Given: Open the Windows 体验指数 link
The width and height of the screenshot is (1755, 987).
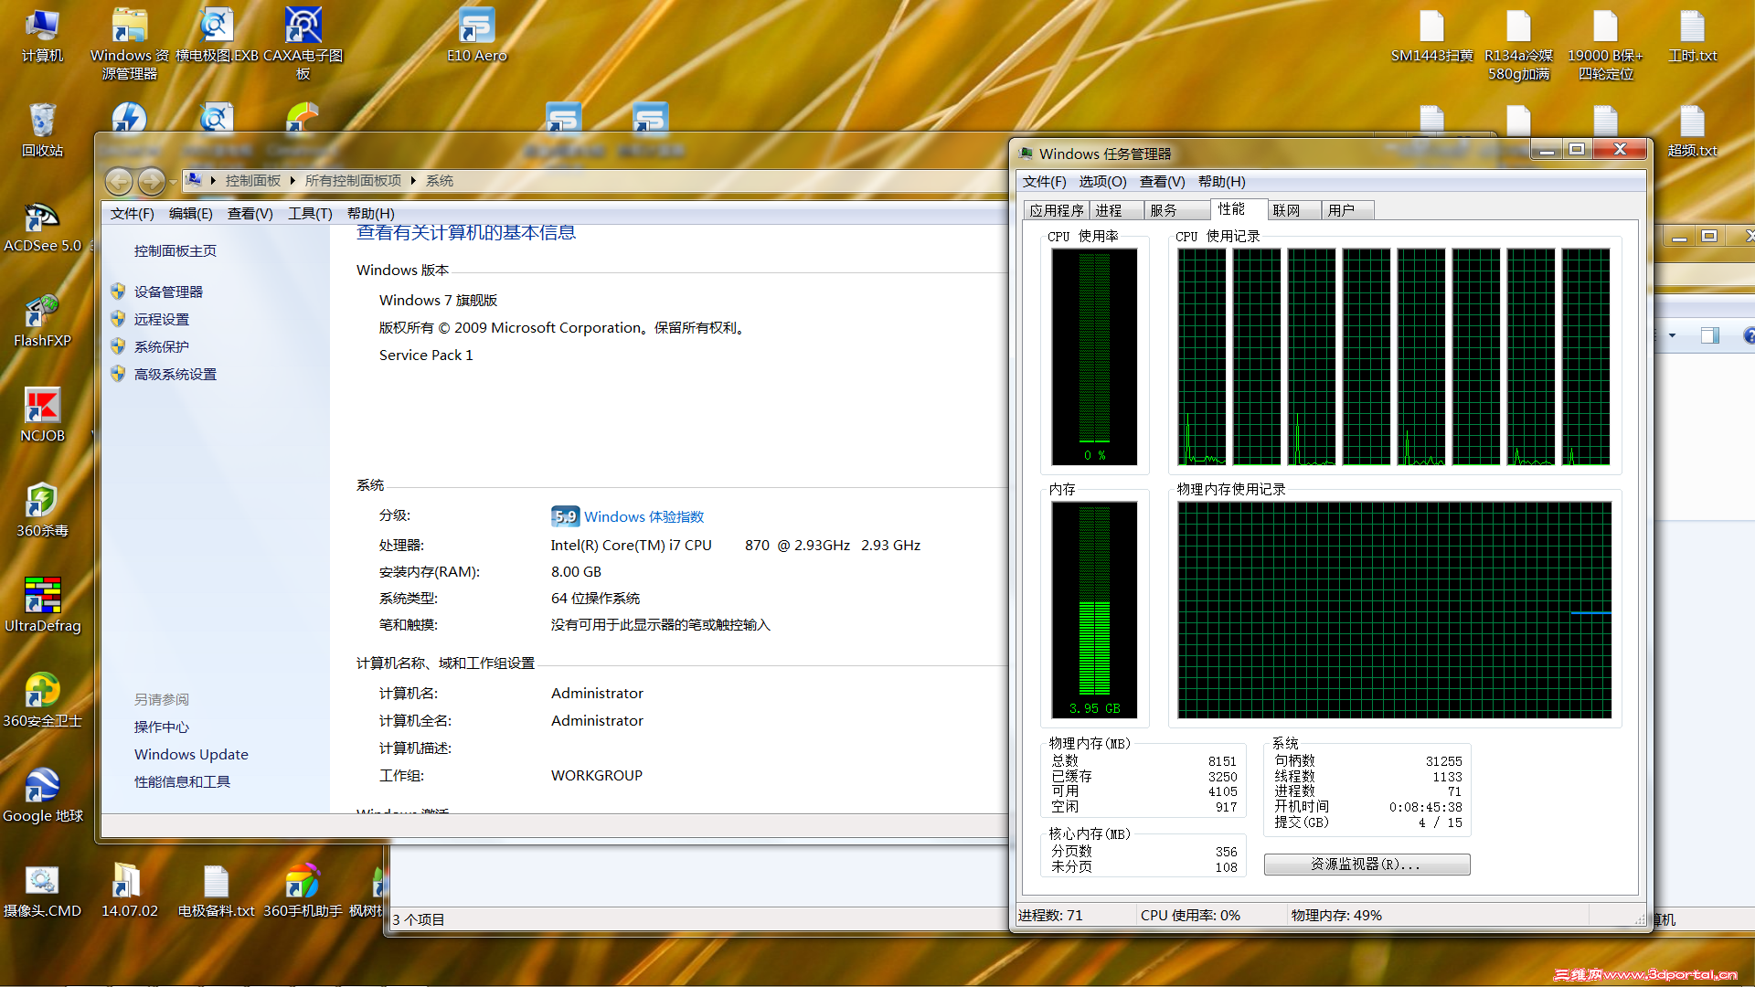Looking at the screenshot, I should point(643,517).
